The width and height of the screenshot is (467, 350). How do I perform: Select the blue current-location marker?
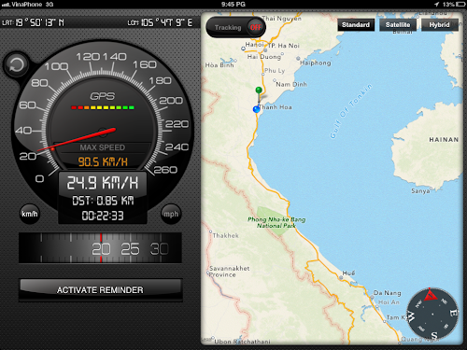point(257,109)
